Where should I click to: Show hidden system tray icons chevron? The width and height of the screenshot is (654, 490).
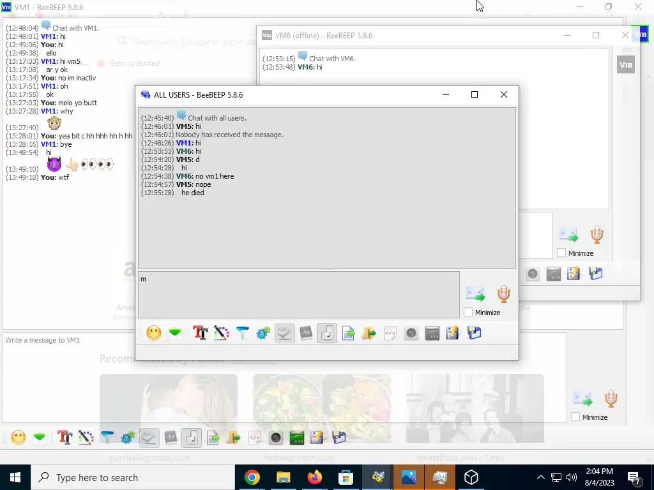(x=540, y=477)
